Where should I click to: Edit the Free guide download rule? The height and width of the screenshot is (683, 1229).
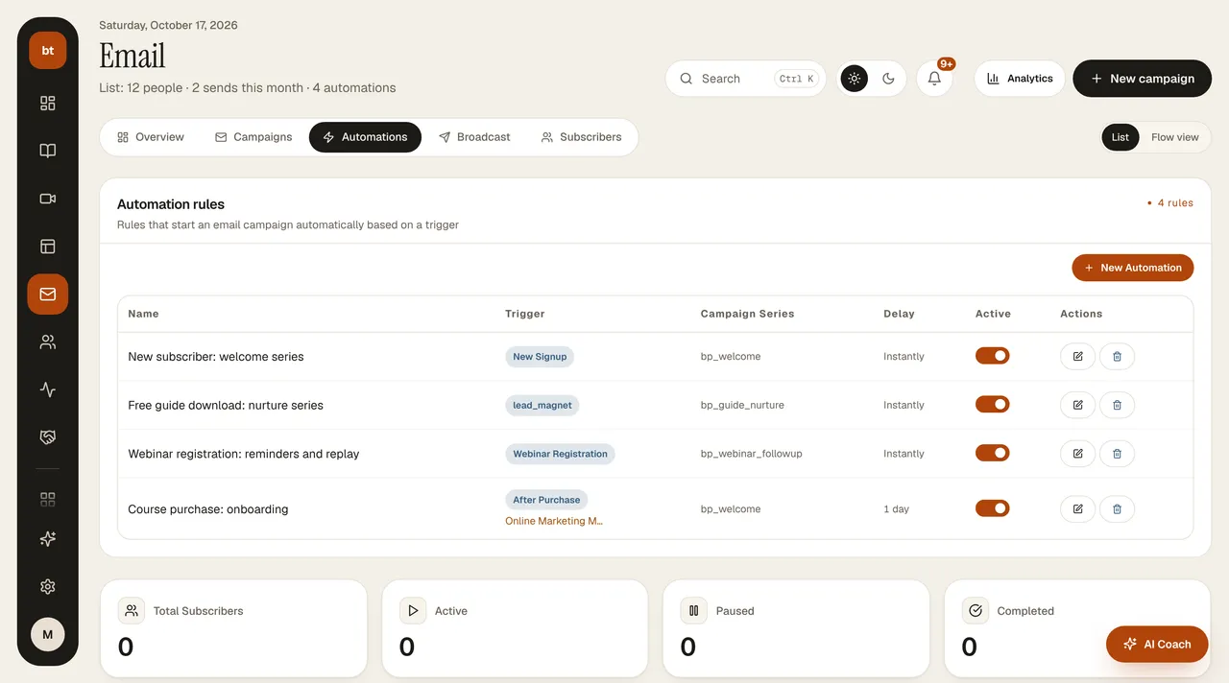pyautogui.click(x=1078, y=405)
